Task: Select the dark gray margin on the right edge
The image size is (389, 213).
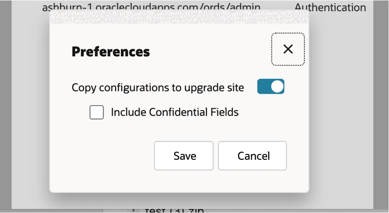Action: [381, 104]
